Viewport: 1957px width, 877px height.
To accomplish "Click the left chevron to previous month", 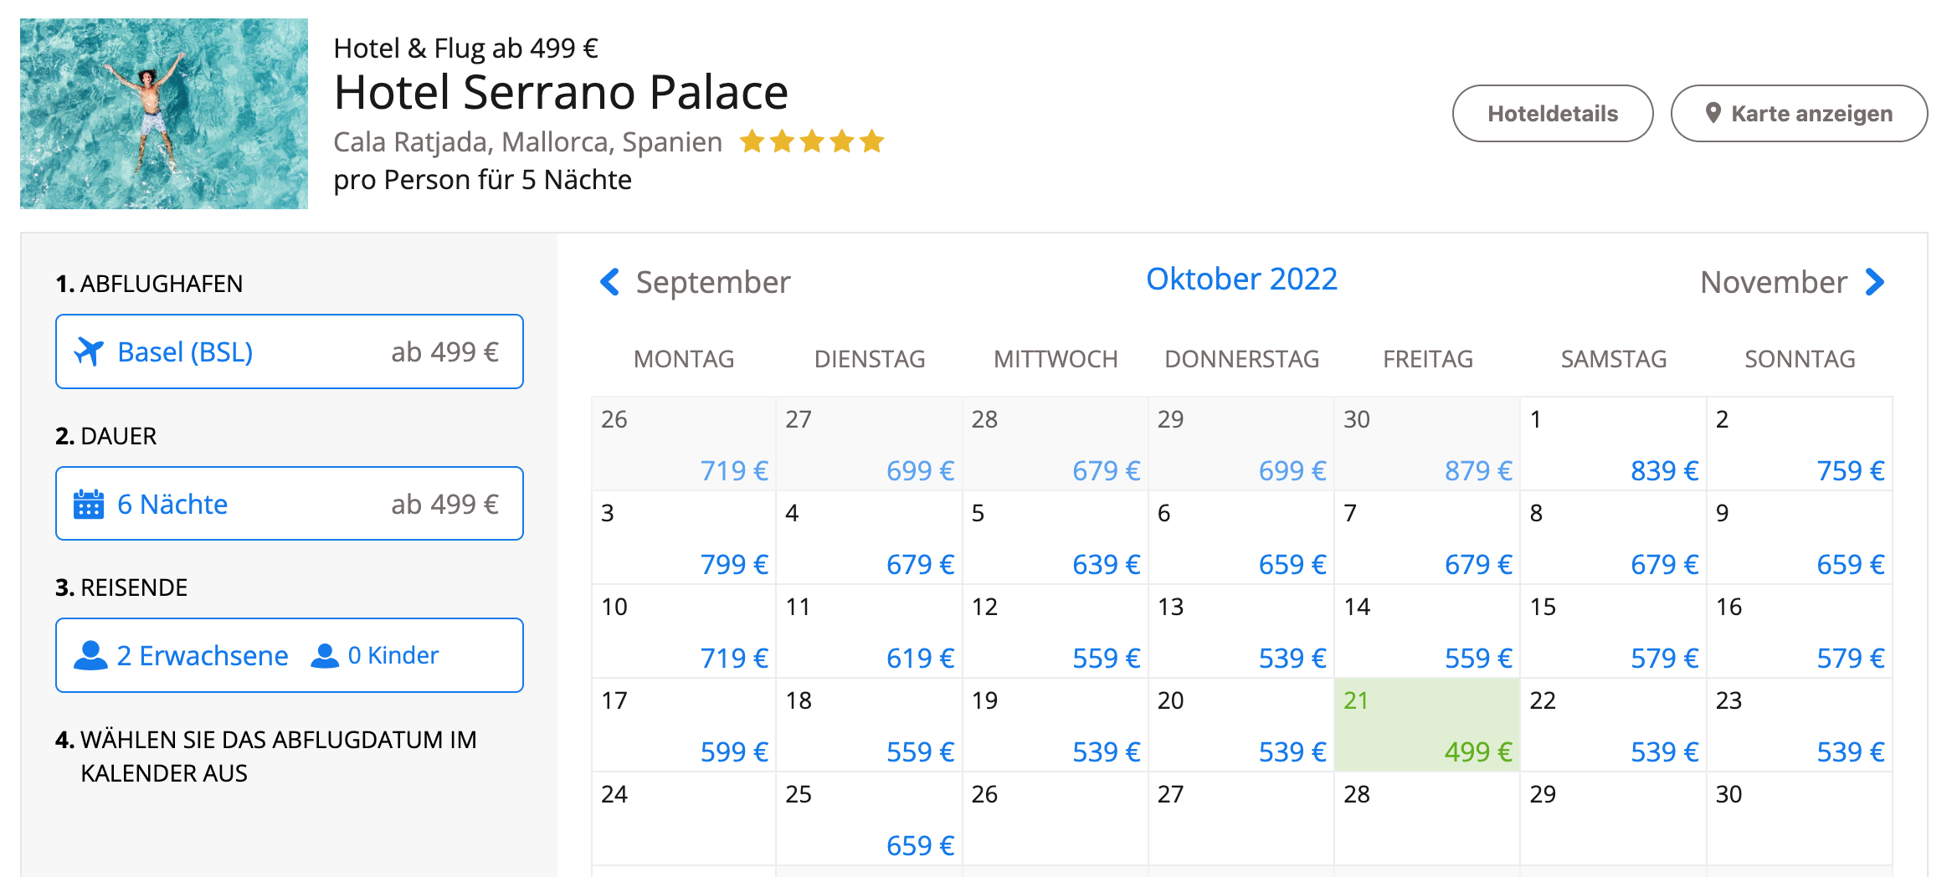I will (610, 282).
